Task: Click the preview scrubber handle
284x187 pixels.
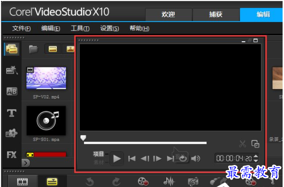Action: [x=83, y=138]
